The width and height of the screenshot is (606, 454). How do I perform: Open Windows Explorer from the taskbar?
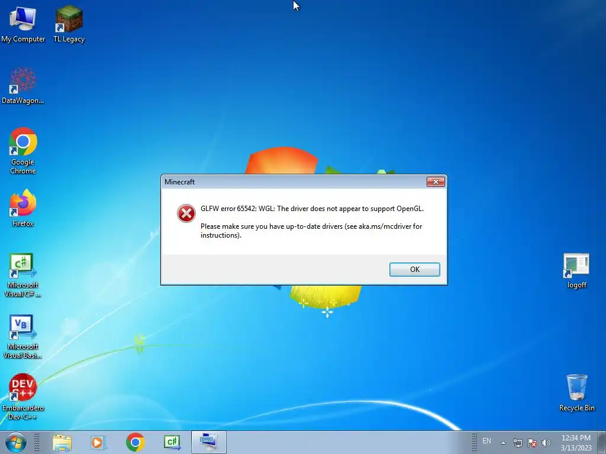62,442
